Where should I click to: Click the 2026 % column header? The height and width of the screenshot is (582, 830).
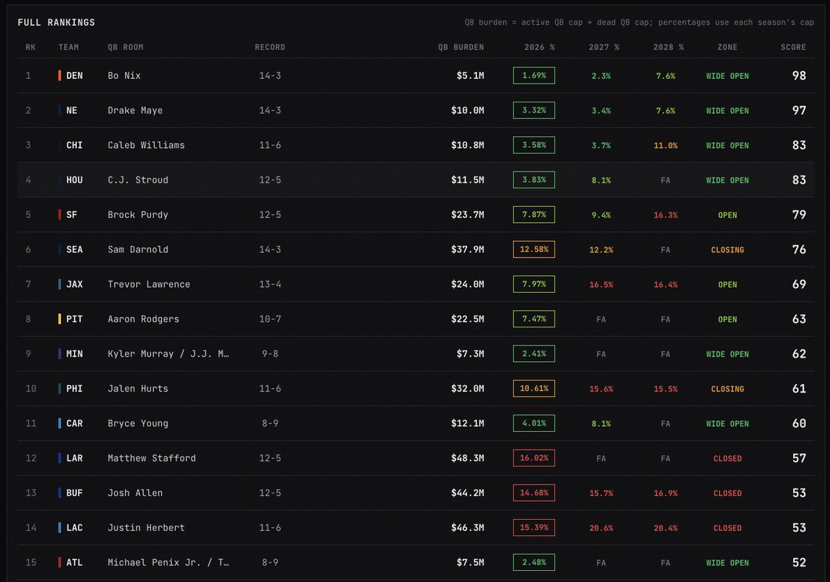click(539, 47)
